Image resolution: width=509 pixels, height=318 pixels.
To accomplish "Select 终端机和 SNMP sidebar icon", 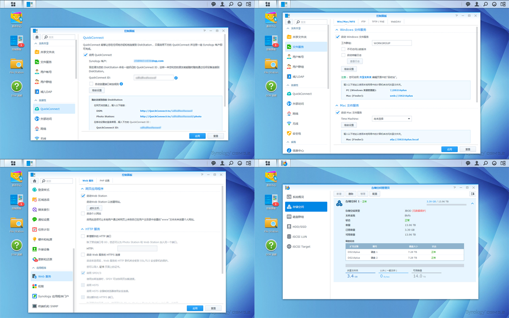I will (35, 306).
